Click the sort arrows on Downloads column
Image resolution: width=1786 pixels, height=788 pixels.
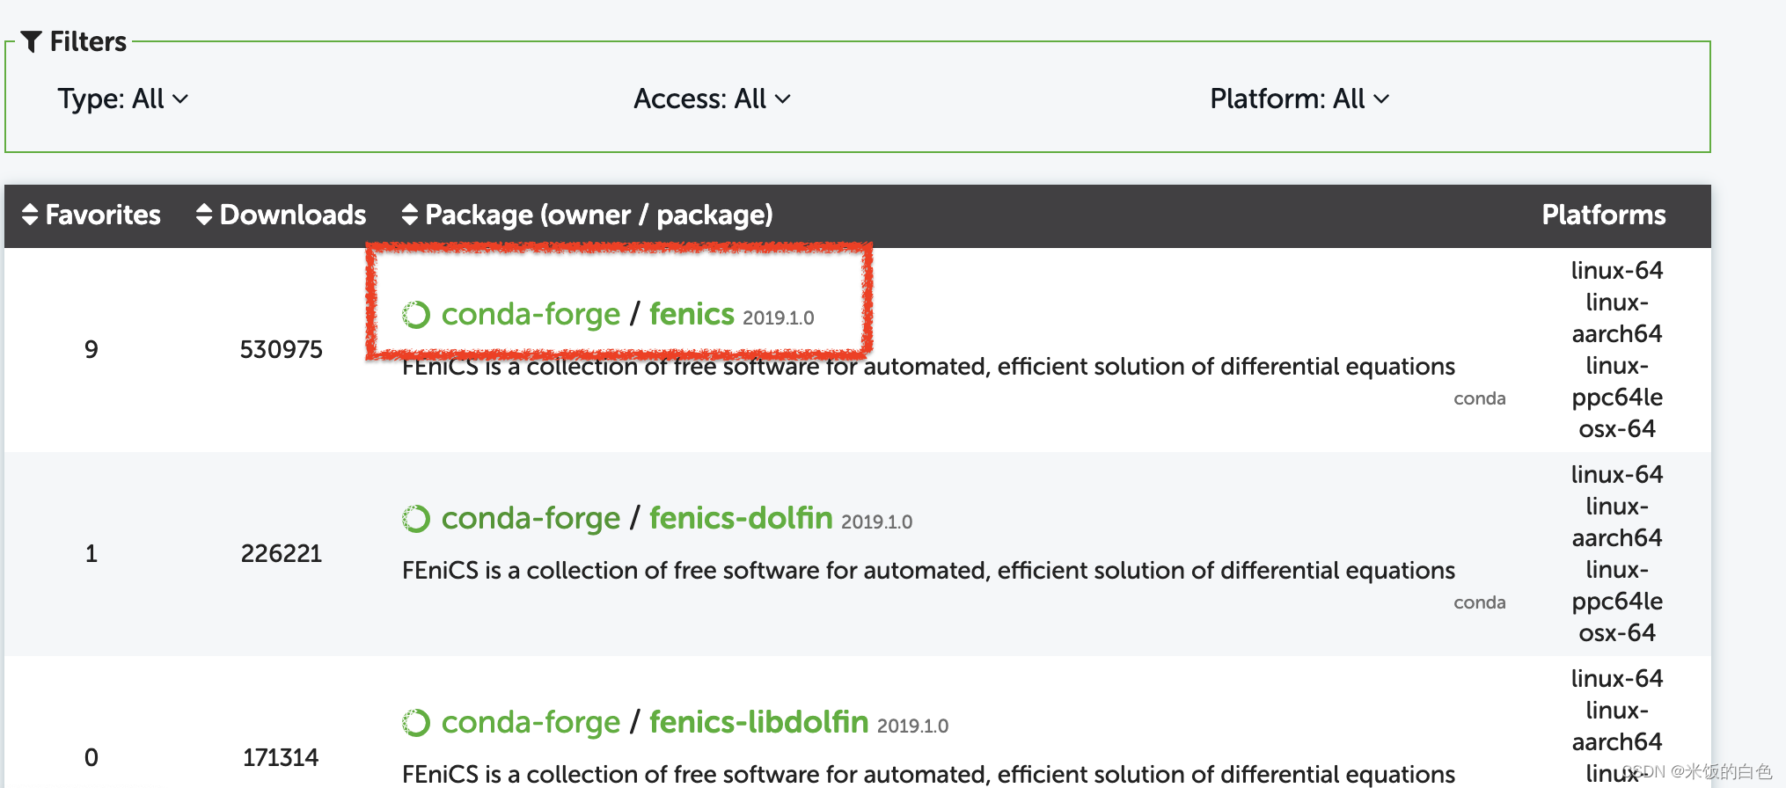click(204, 215)
